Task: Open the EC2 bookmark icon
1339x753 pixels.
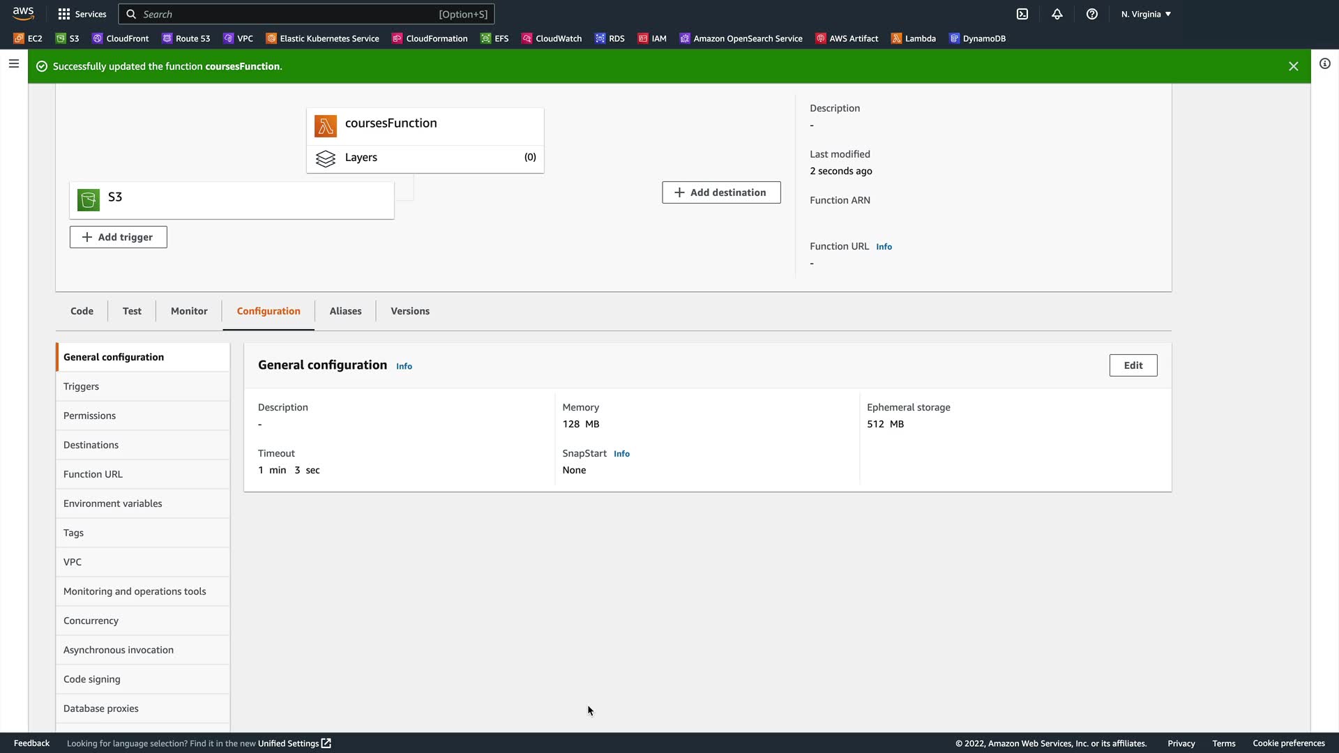Action: click(x=19, y=38)
